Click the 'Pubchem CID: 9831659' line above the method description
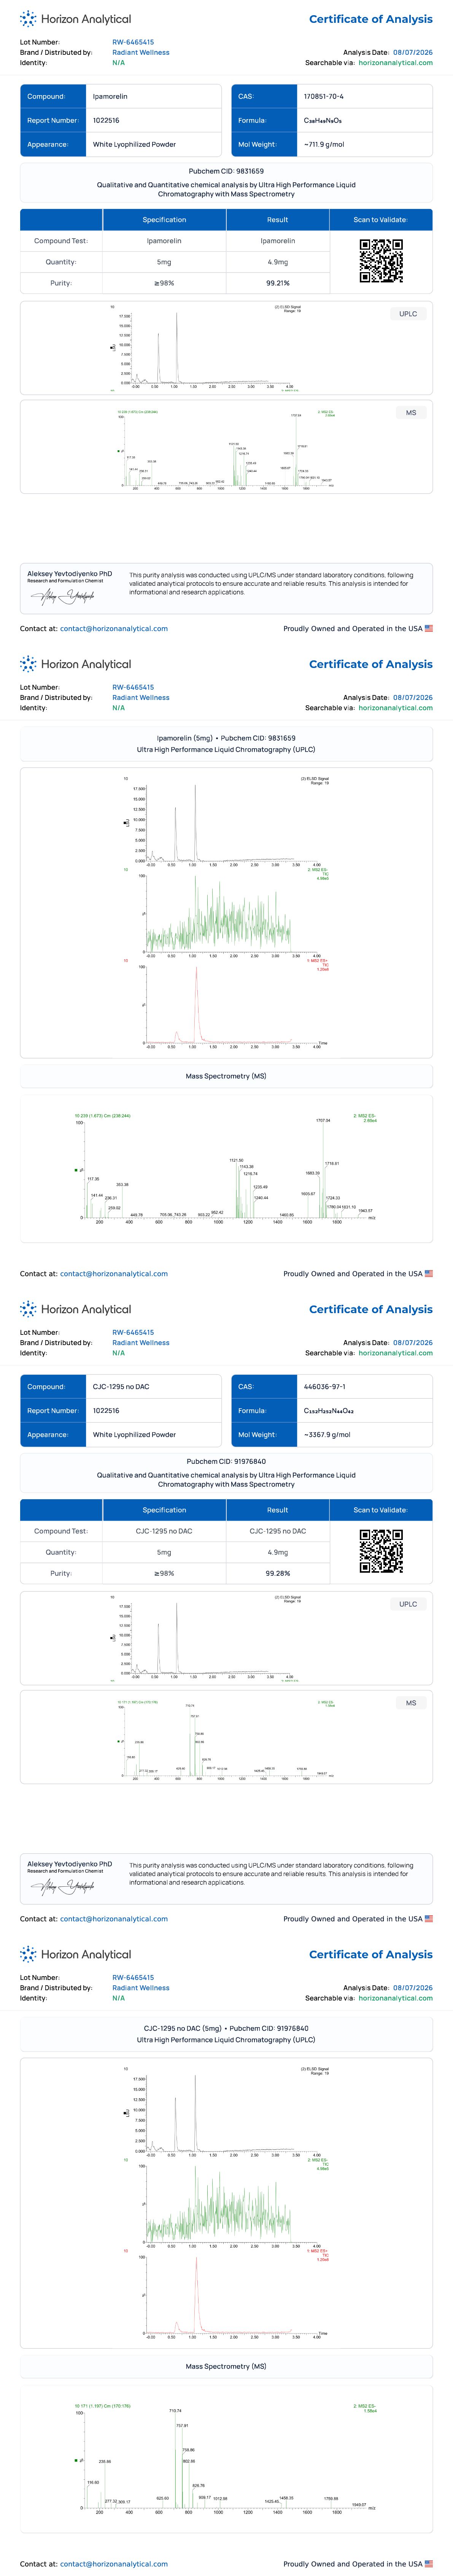Screen dimensions: 453x2576 coord(226,171)
